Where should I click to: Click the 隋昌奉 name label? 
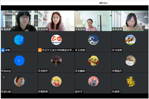(x=44, y=92)
